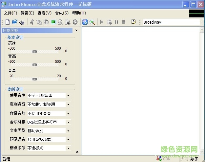Open the 帮助(H) menu
The image size is (205, 162).
[x=79, y=13]
